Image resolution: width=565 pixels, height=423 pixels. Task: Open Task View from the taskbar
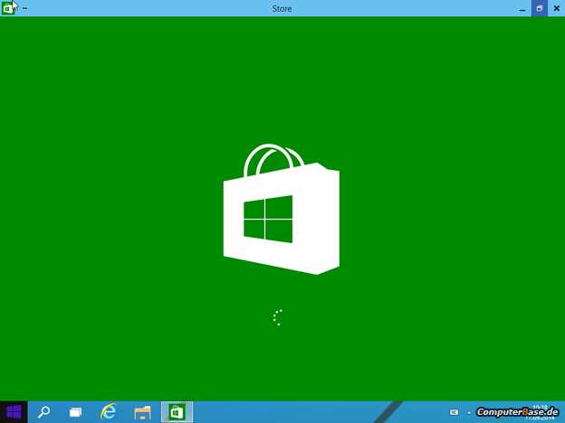(76, 412)
